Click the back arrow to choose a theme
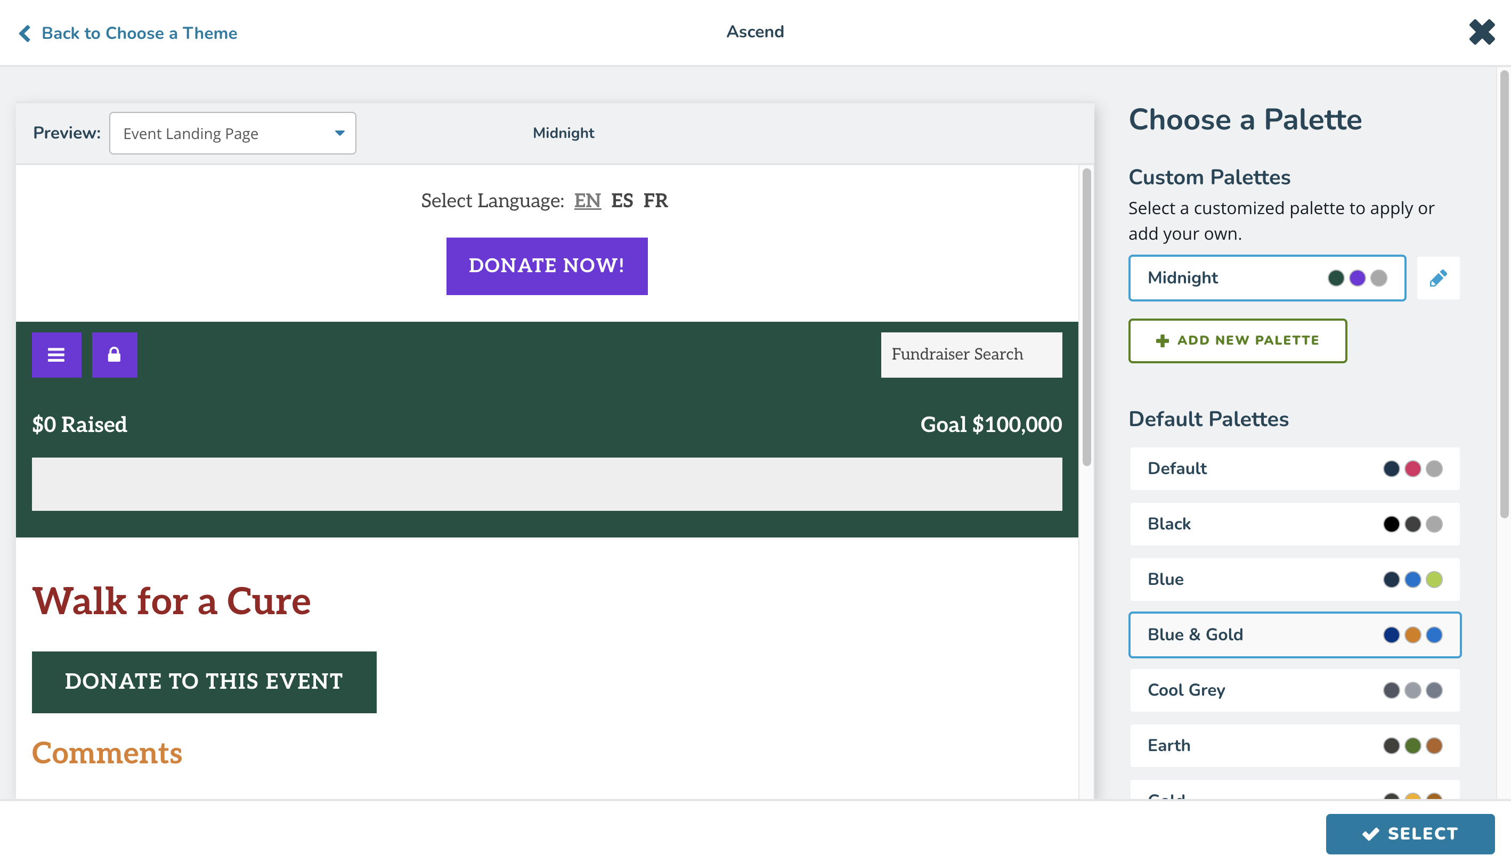Image resolution: width=1511 pixels, height=864 pixels. [25, 33]
